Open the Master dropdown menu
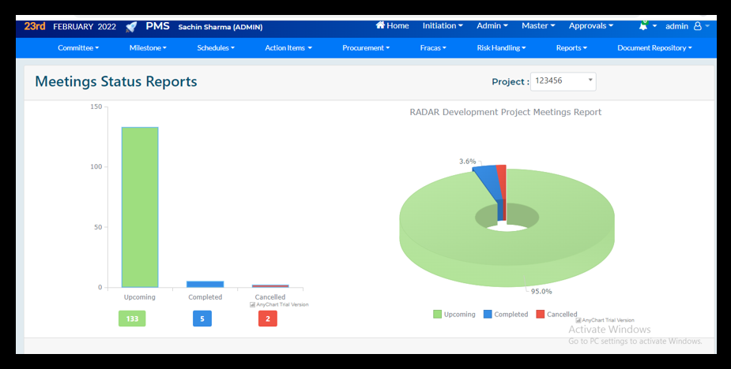 point(538,26)
